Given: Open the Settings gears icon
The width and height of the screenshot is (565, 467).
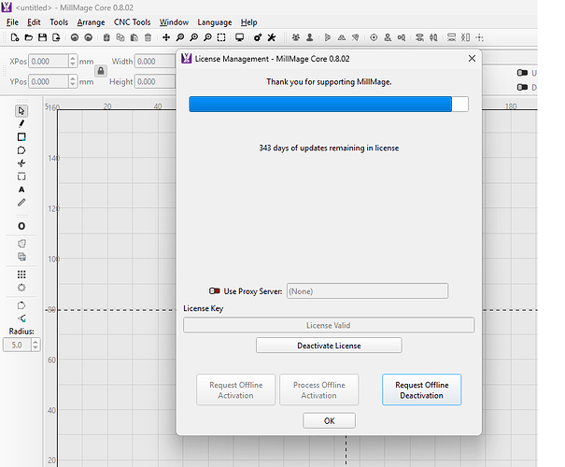Looking at the screenshot, I should click(258, 37).
